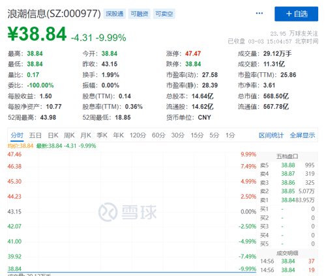The image size is (326, 276).
Task: Click the 万球友关注 followers count text
Action: click(x=294, y=34)
